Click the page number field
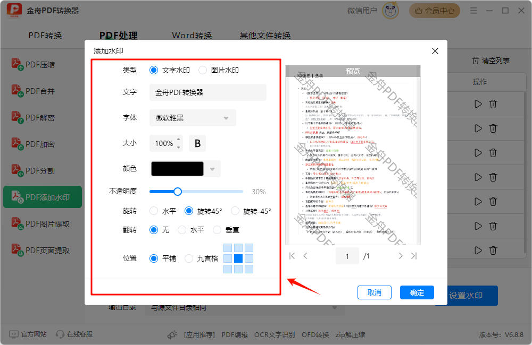This screenshot has height=345, width=532. (x=347, y=256)
